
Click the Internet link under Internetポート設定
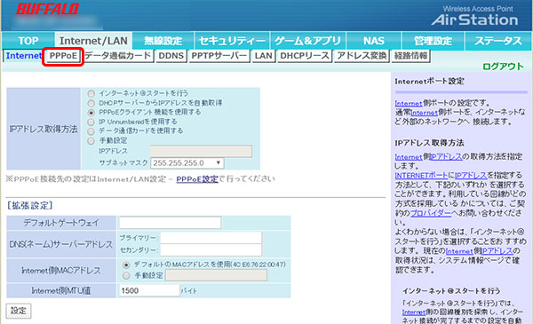pyautogui.click(x=409, y=103)
